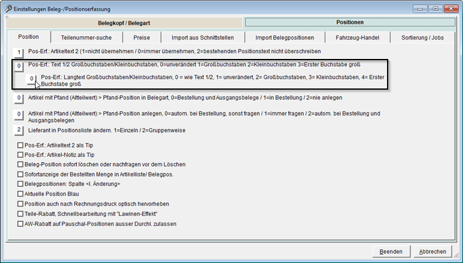Open the Positionen section

click(x=350, y=22)
